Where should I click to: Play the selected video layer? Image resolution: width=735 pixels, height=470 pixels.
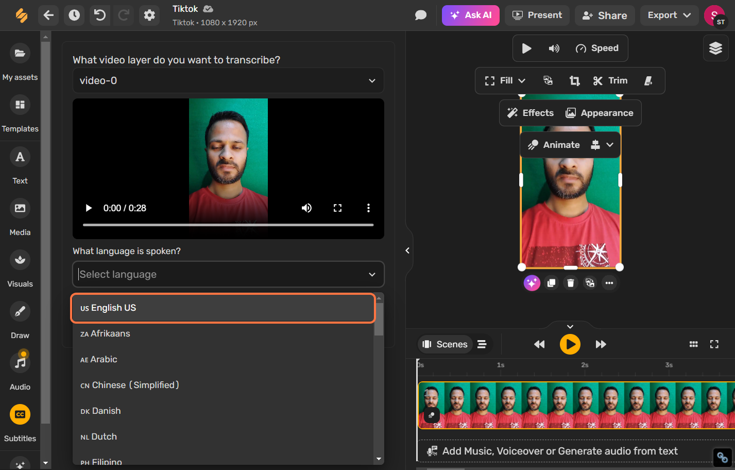click(526, 48)
